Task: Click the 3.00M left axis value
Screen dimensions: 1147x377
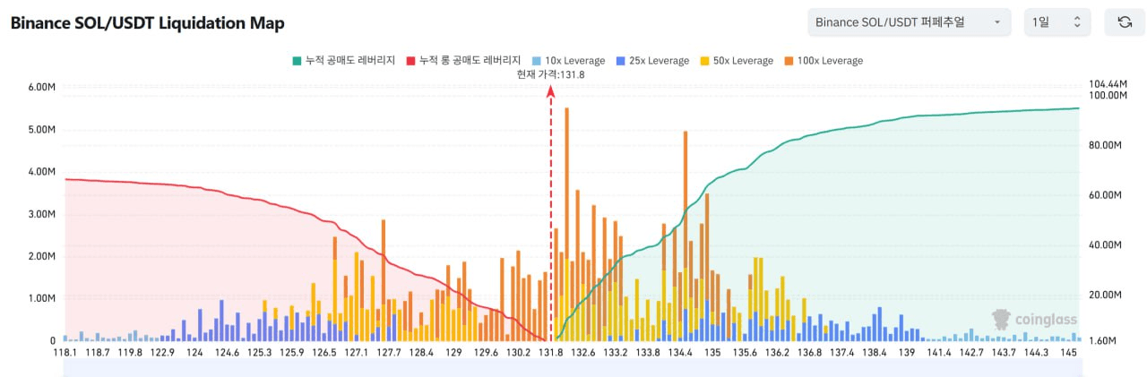Action: point(41,214)
